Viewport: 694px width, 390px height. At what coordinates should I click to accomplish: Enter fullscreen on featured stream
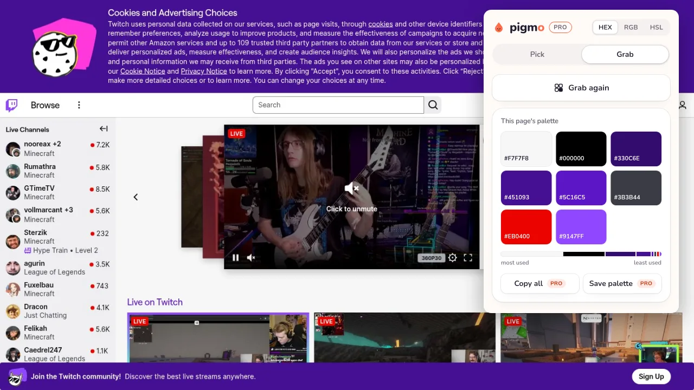tap(468, 258)
